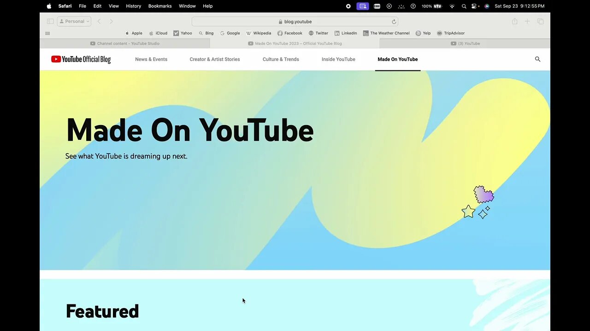Open the Bing bookmark
Screen dimensions: 590x331
(206, 33)
